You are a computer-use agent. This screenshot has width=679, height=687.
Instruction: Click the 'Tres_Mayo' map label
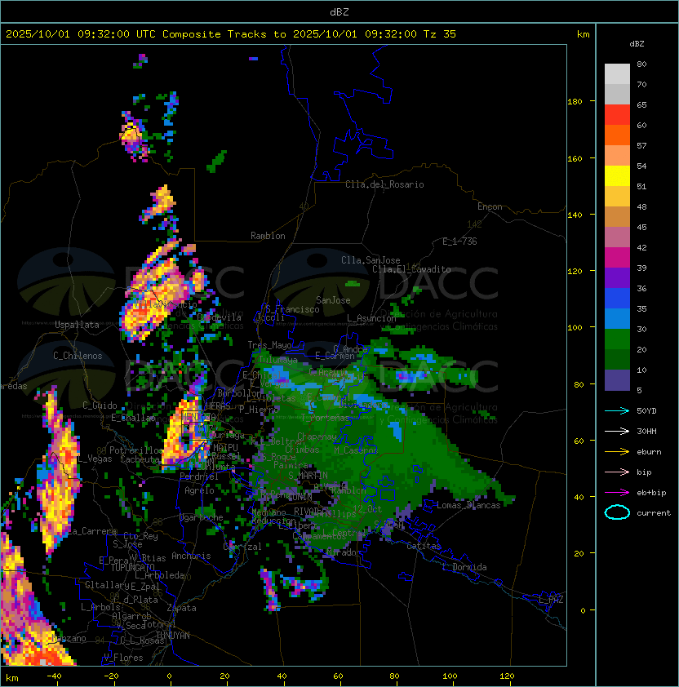[x=269, y=345]
